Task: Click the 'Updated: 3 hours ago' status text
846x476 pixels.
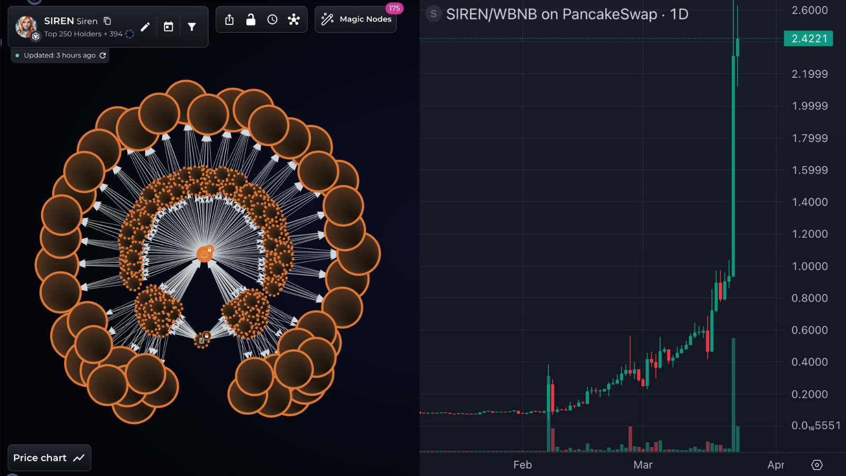Action: pyautogui.click(x=60, y=55)
